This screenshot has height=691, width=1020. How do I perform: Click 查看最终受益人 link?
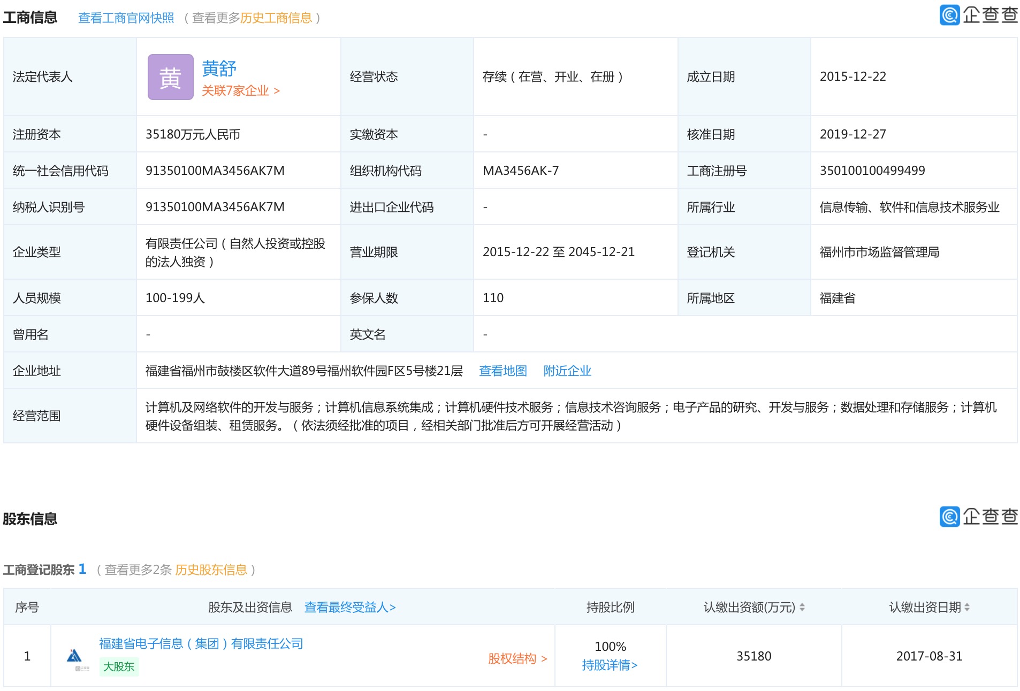coord(349,608)
